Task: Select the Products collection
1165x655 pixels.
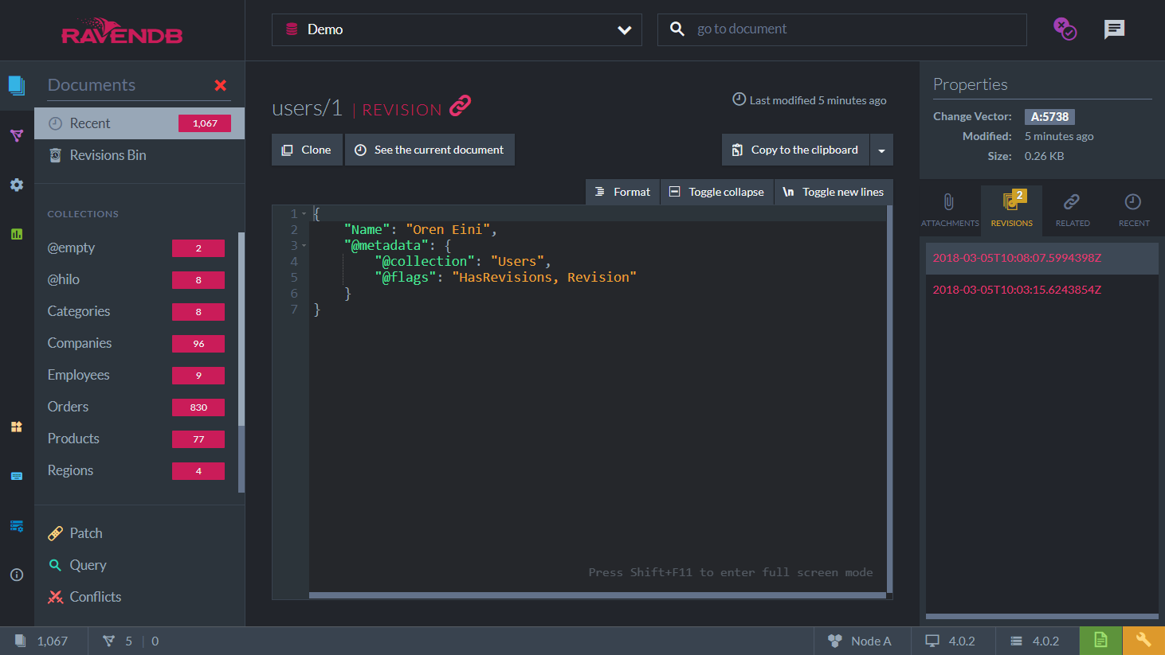Action: pos(135,439)
